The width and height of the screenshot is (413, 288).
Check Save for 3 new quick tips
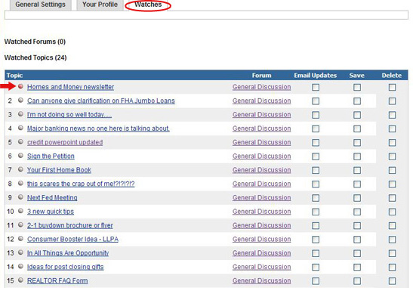point(357,212)
